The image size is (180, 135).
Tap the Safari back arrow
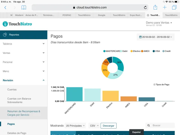click(5, 7)
